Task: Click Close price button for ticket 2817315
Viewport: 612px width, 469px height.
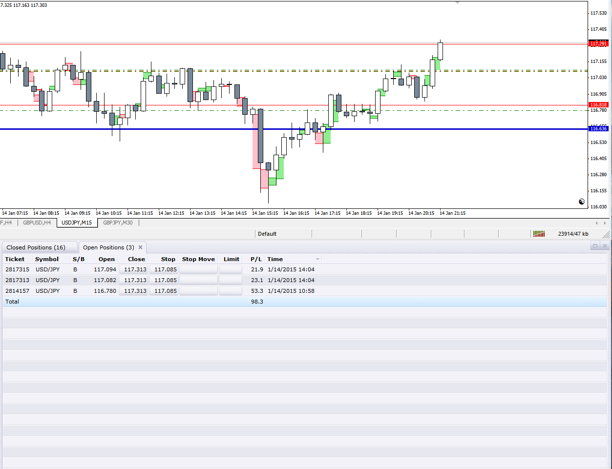Action: (133, 269)
